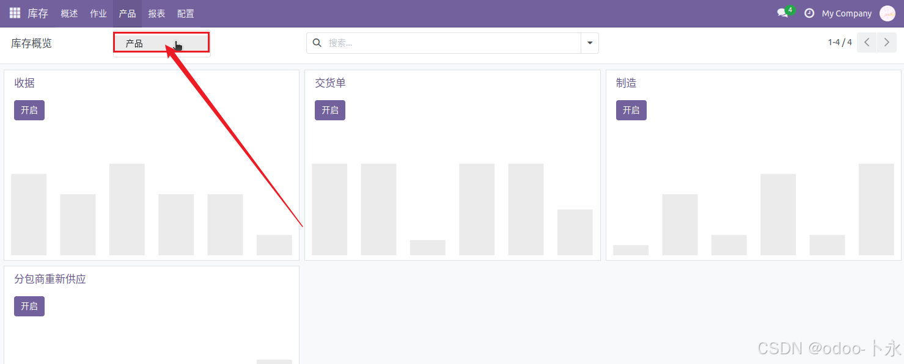Open the 概述 menu
Image resolution: width=904 pixels, height=364 pixels.
click(69, 13)
